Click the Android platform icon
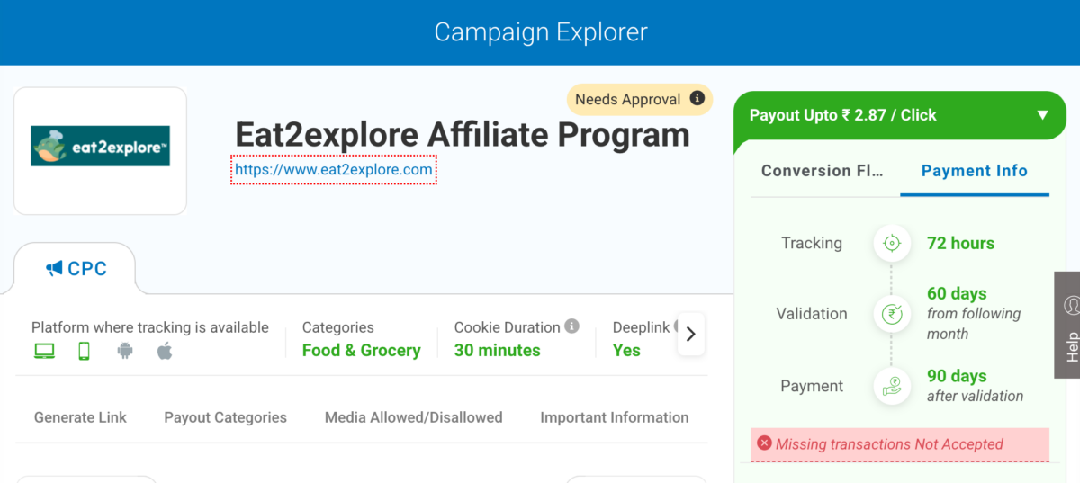 [124, 352]
